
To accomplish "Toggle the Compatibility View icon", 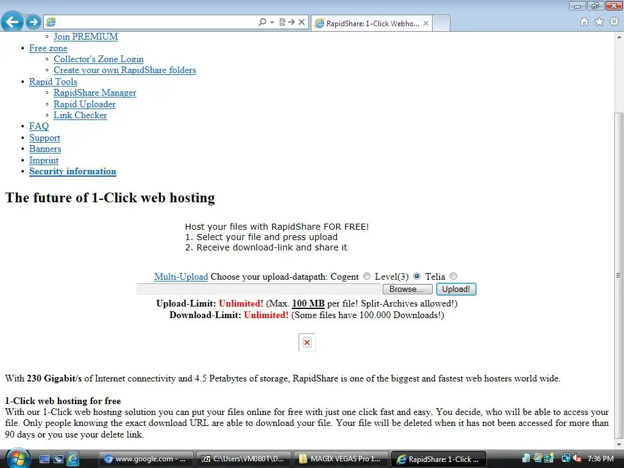I will click(282, 23).
